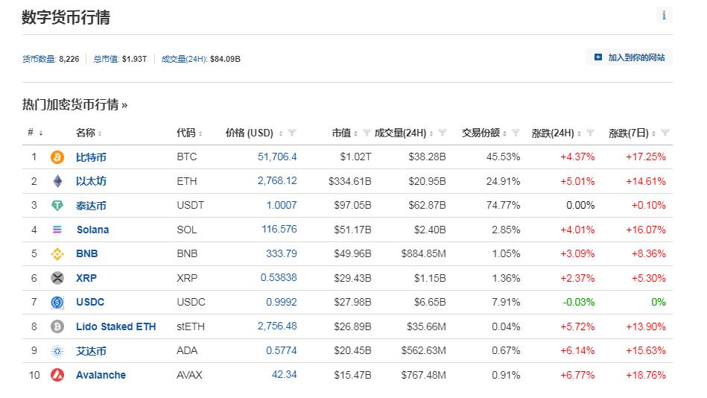Image resolution: width=707 pixels, height=398 pixels.
Task: Open filter for 市值 column
Action: coord(367,133)
